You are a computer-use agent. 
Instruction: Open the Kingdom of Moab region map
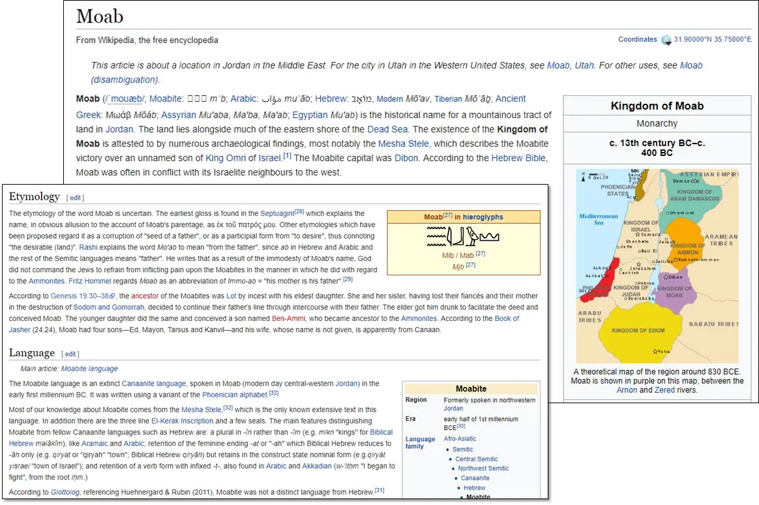click(x=657, y=266)
